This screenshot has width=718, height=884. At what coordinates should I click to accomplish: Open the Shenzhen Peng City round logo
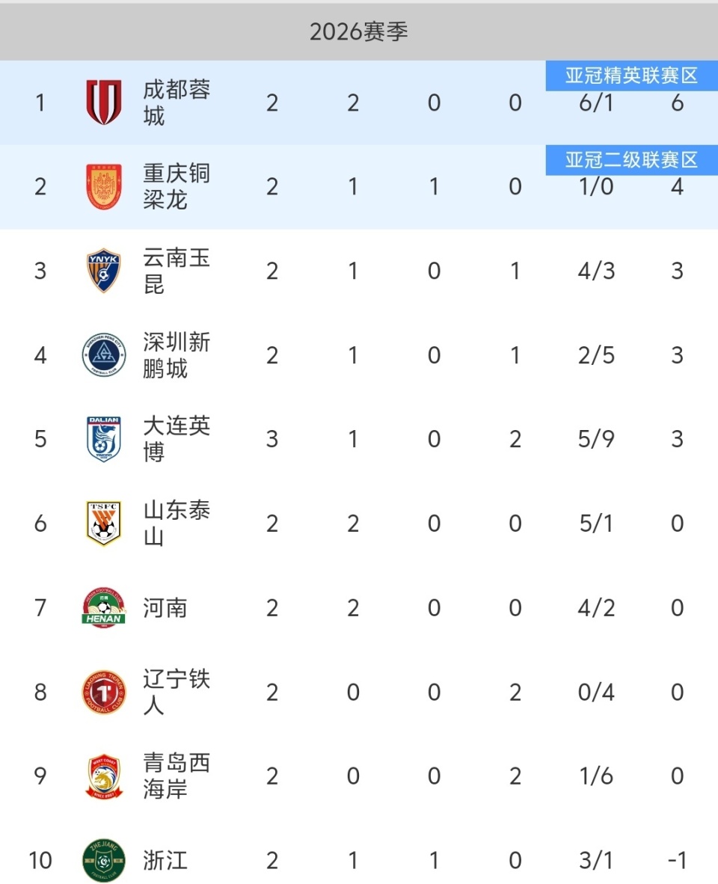(103, 355)
